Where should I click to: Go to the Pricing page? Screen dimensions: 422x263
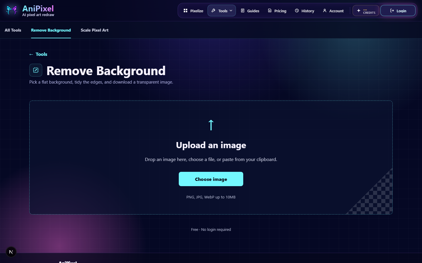click(277, 11)
